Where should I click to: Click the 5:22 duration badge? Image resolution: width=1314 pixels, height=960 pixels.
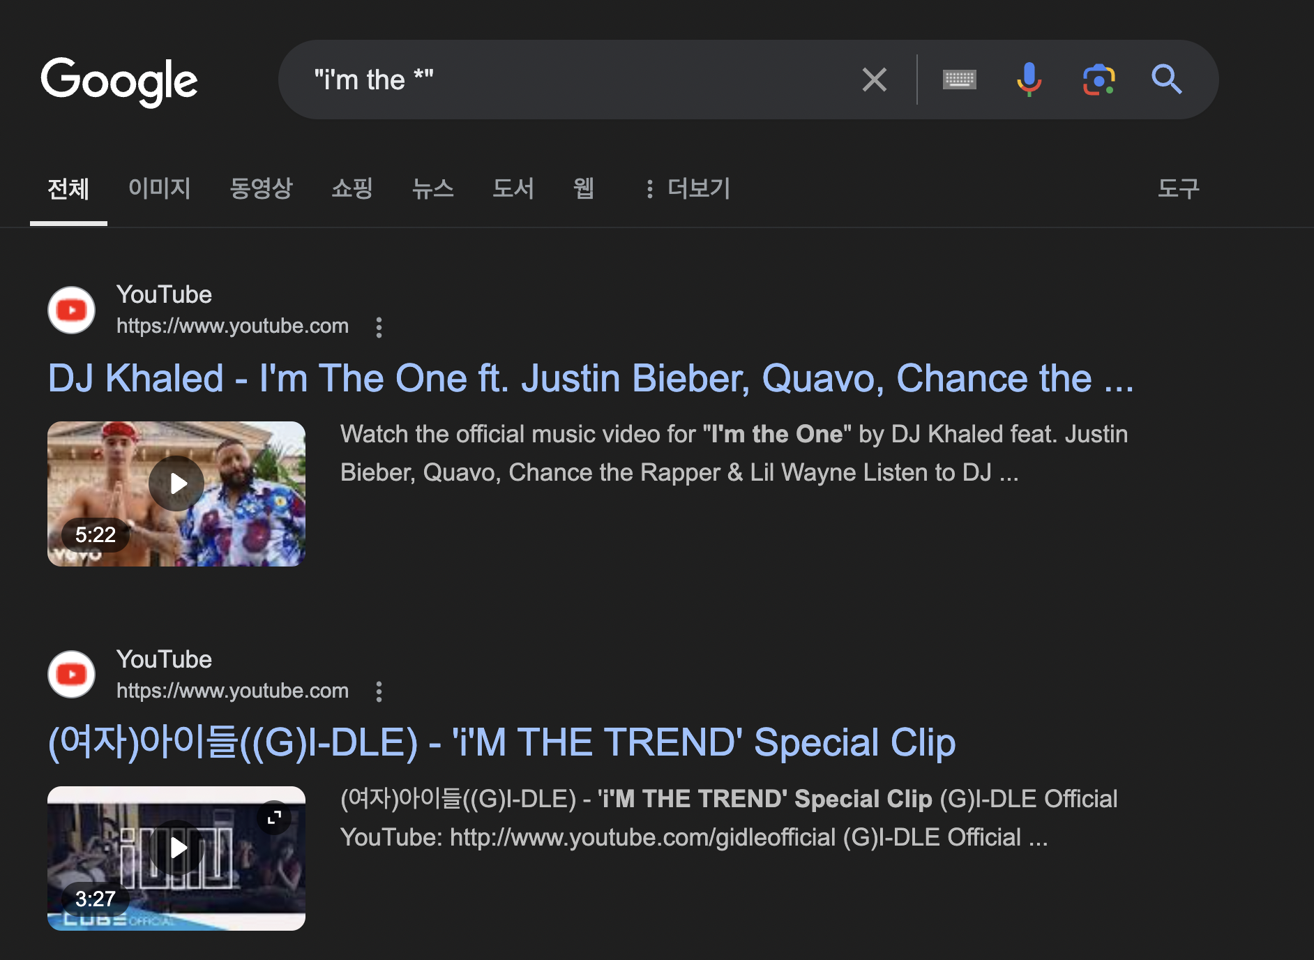96,535
